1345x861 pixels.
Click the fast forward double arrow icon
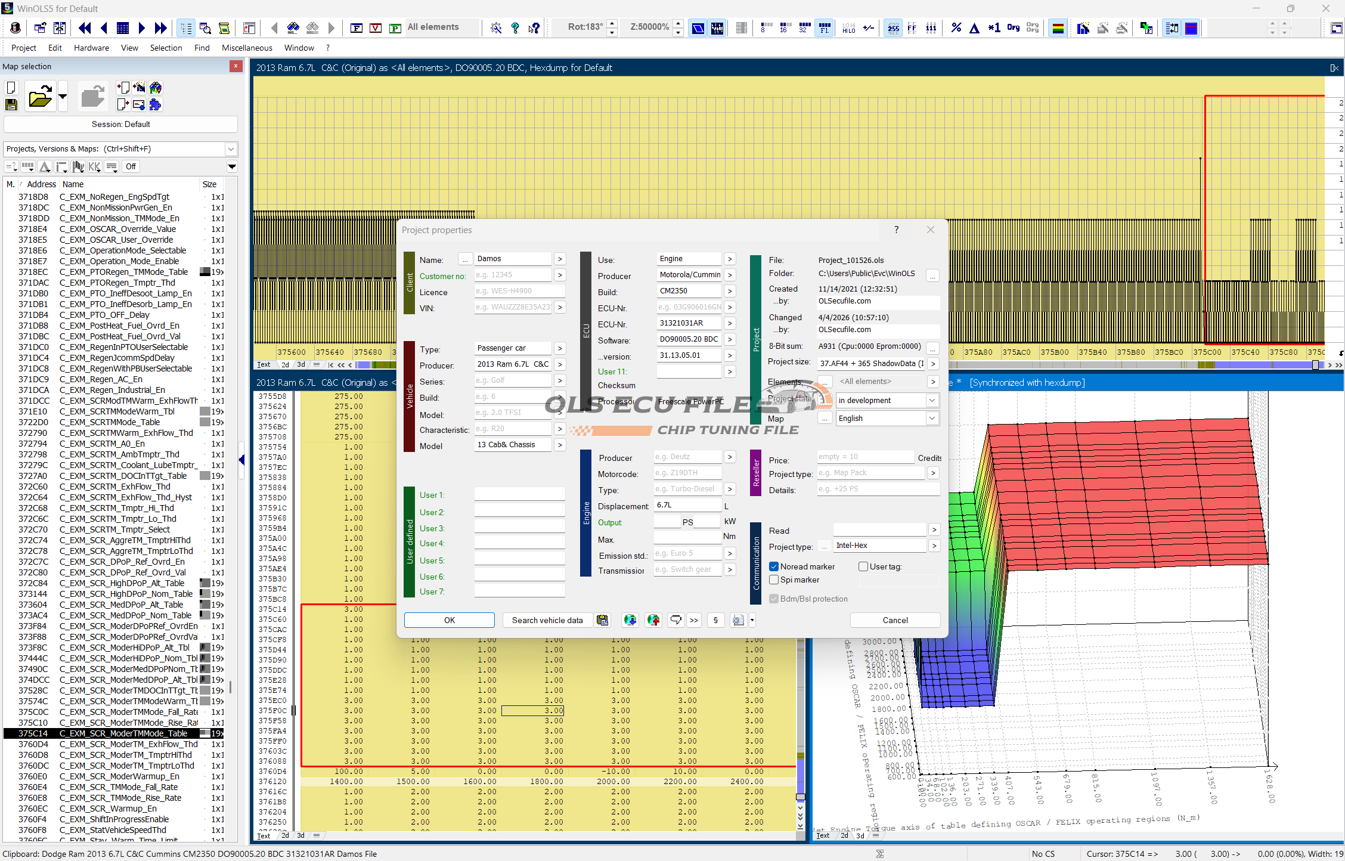(161, 28)
